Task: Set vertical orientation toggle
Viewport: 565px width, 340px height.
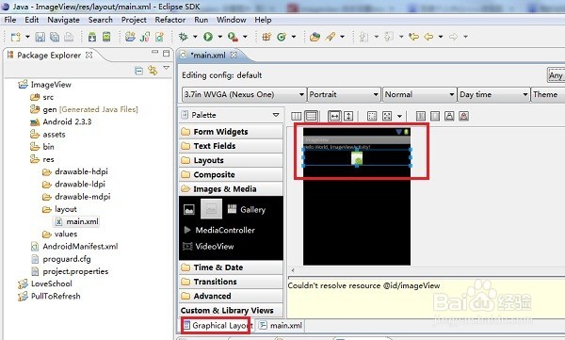Action: pyautogui.click(x=312, y=116)
